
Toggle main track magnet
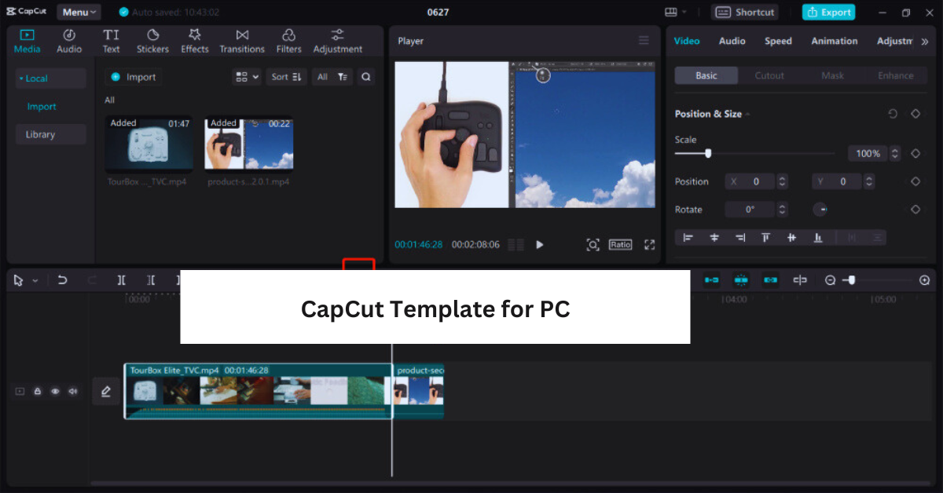click(711, 280)
